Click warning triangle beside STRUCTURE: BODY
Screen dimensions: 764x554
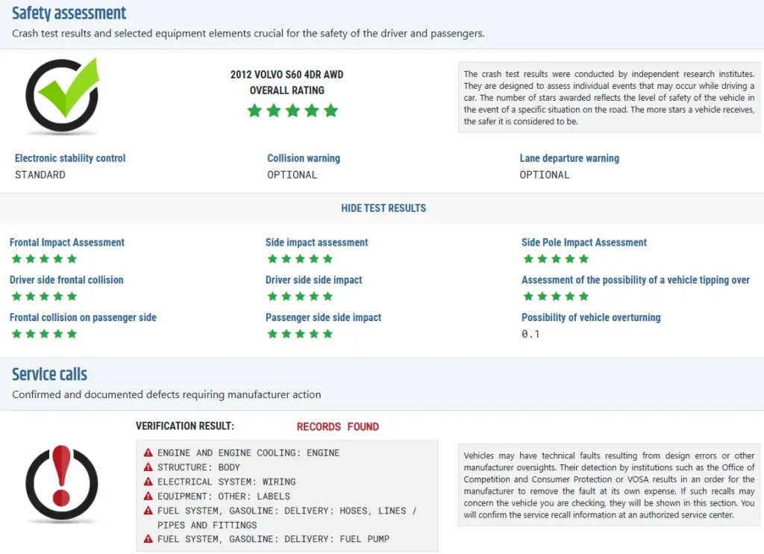pos(148,467)
